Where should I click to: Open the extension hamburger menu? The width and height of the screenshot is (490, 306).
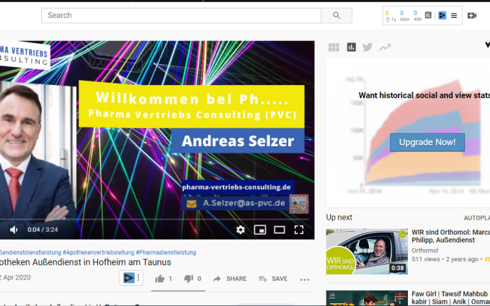pos(454,15)
